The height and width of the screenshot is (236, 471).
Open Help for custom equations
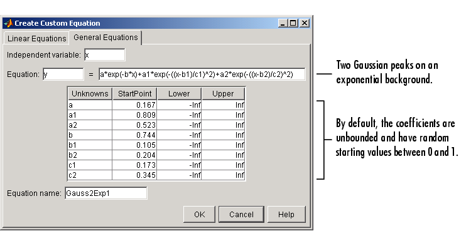click(x=286, y=215)
